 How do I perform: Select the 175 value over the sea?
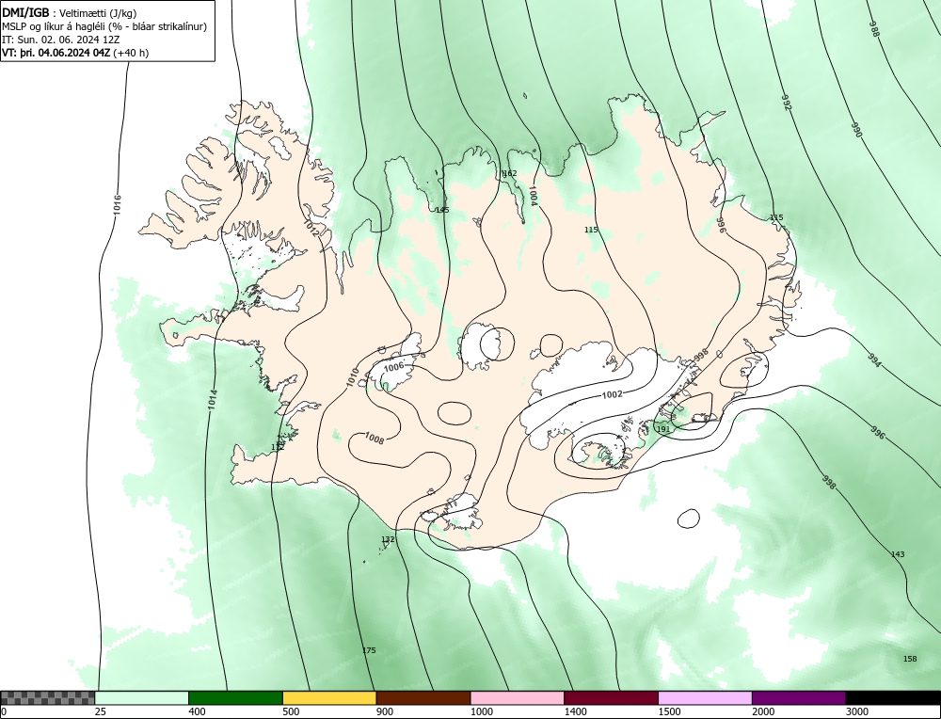369,650
